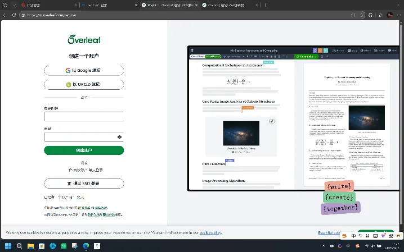This screenshot has width=404, height=252.
Task: Open Windows Start menu
Action: pos(8,246)
